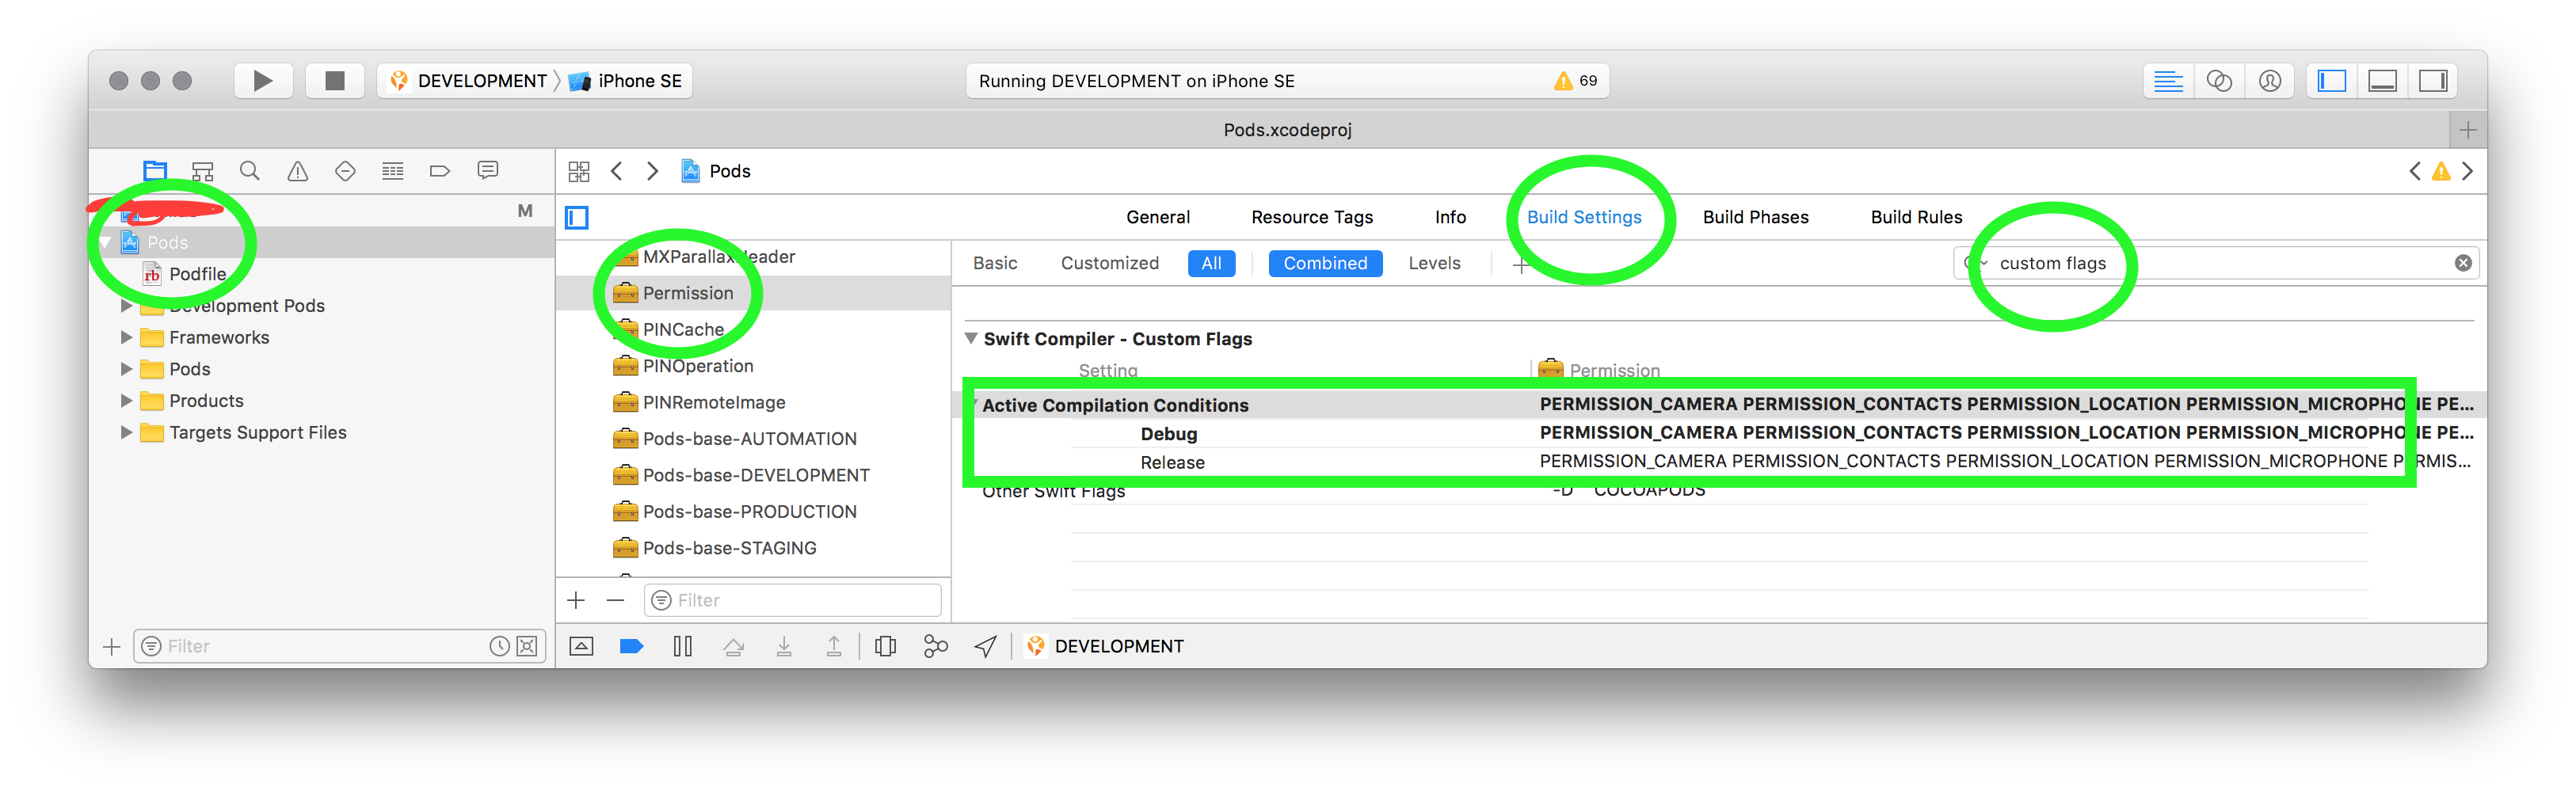Viewport: 2576px width, 795px height.
Task: Add a new editor tab
Action: 2468,130
